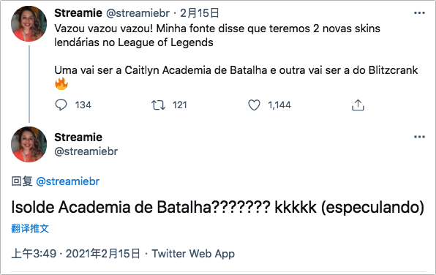
Task: Click the reply speech-bubble icon
Action: (x=61, y=105)
